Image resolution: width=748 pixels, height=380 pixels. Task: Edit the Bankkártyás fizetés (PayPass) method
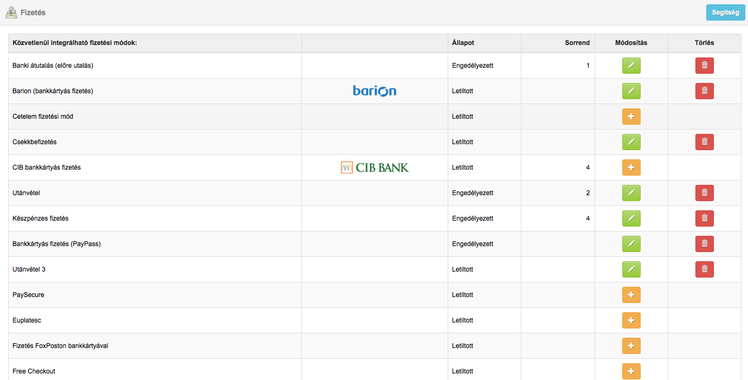pos(631,244)
